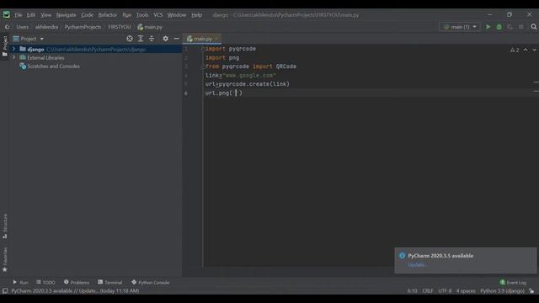
Task: Click the PycharmProjects breadcrumb
Action: [83, 27]
